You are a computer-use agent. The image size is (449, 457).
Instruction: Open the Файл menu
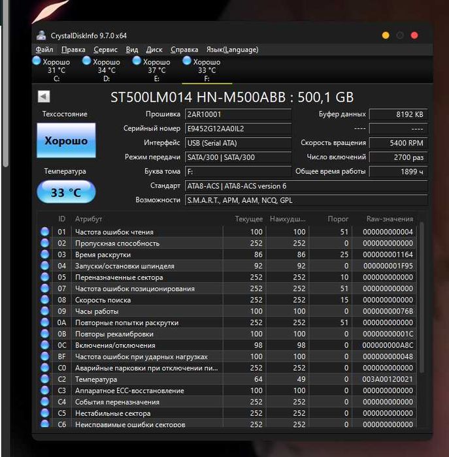click(44, 50)
